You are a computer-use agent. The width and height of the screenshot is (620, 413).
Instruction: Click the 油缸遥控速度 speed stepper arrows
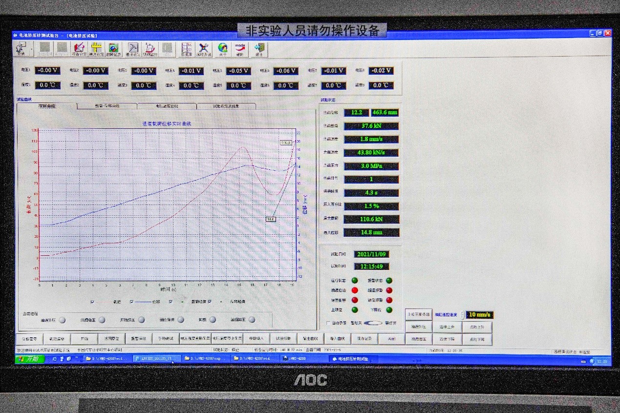coord(462,315)
